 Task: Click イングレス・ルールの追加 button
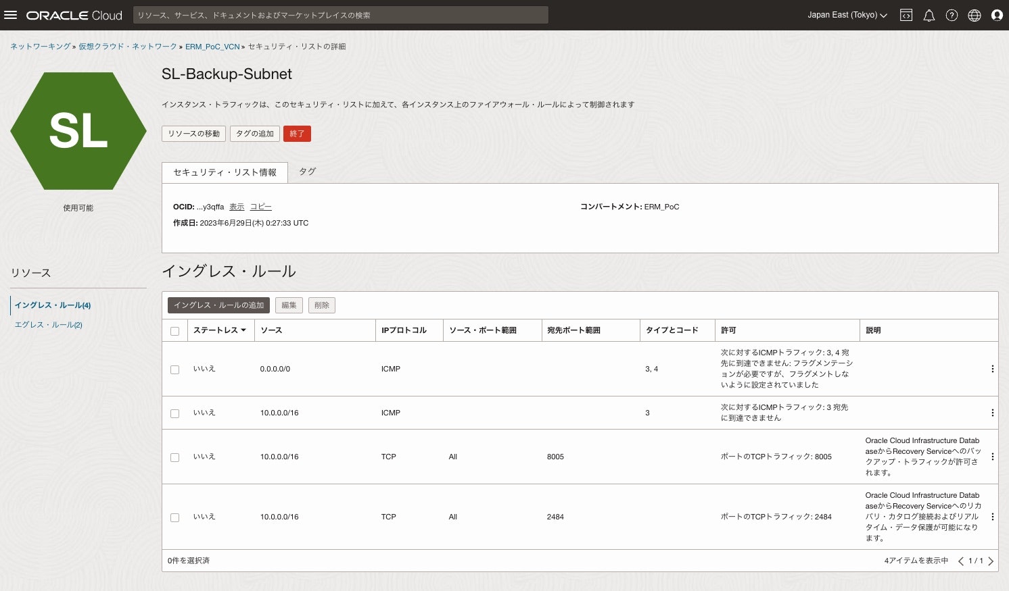[218, 305]
